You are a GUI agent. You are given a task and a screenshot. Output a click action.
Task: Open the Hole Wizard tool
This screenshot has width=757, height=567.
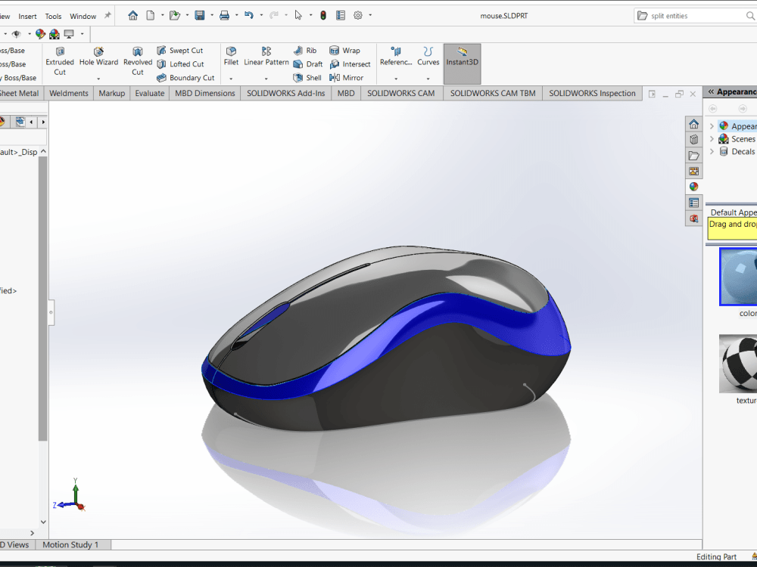(98, 58)
